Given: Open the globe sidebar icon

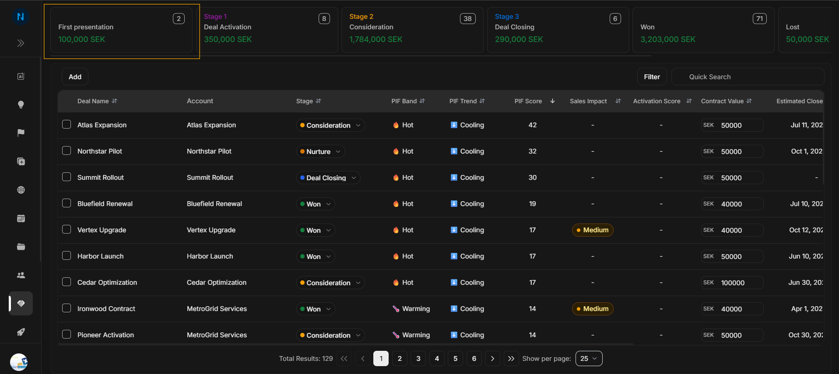Looking at the screenshot, I should pyautogui.click(x=21, y=190).
